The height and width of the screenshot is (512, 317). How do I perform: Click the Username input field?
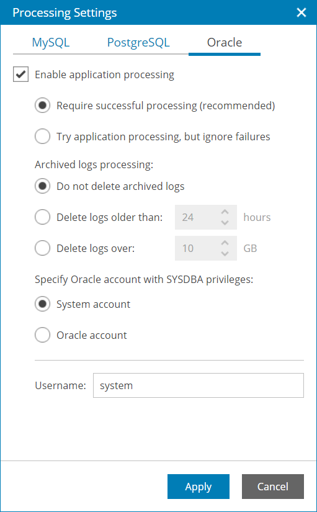coord(199,385)
